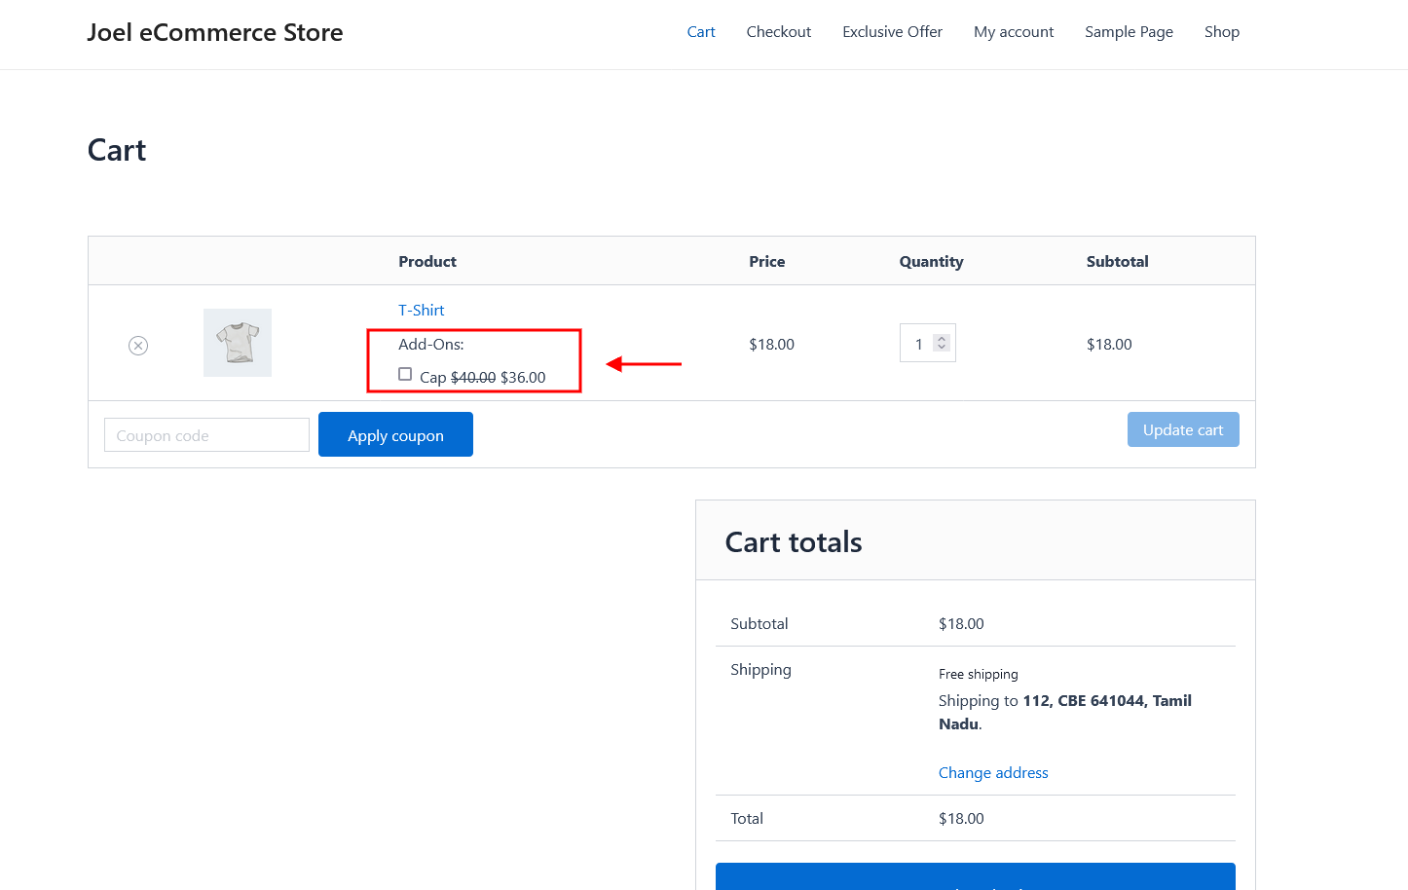The image size is (1408, 890).
Task: Open the Shop menu item
Action: click(1221, 32)
